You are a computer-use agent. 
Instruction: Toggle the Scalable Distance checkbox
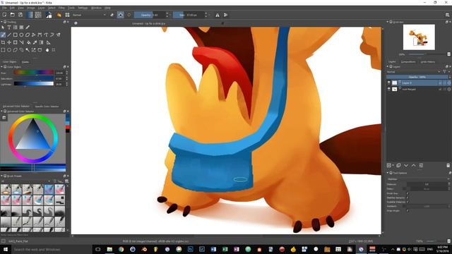(x=408, y=202)
